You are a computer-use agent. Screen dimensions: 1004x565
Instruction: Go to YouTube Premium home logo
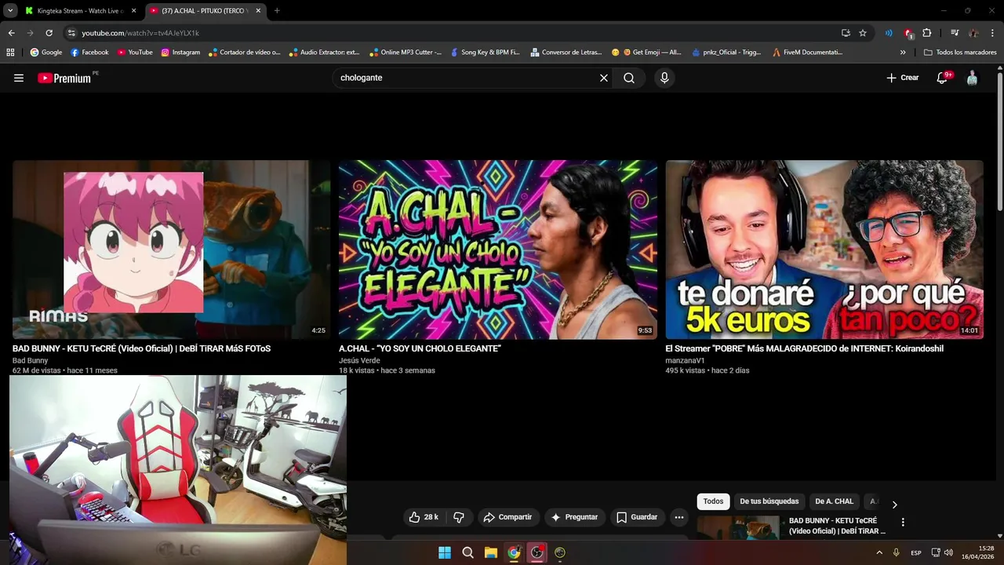64,78
